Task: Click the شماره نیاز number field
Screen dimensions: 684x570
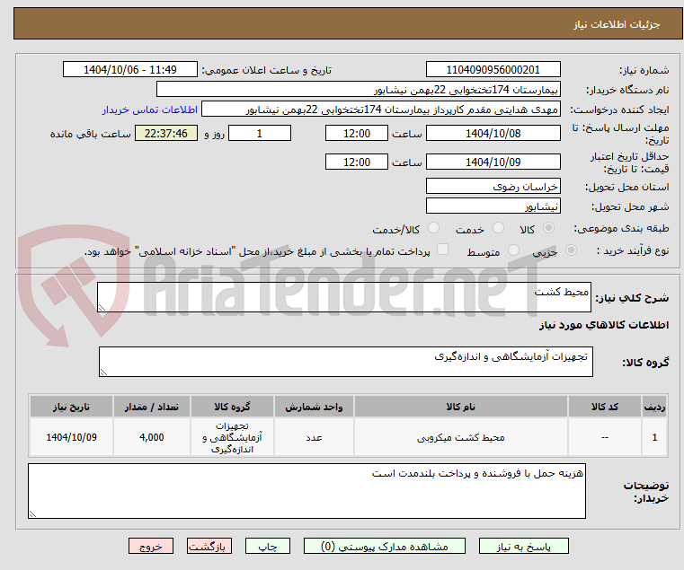Action: 493,69
